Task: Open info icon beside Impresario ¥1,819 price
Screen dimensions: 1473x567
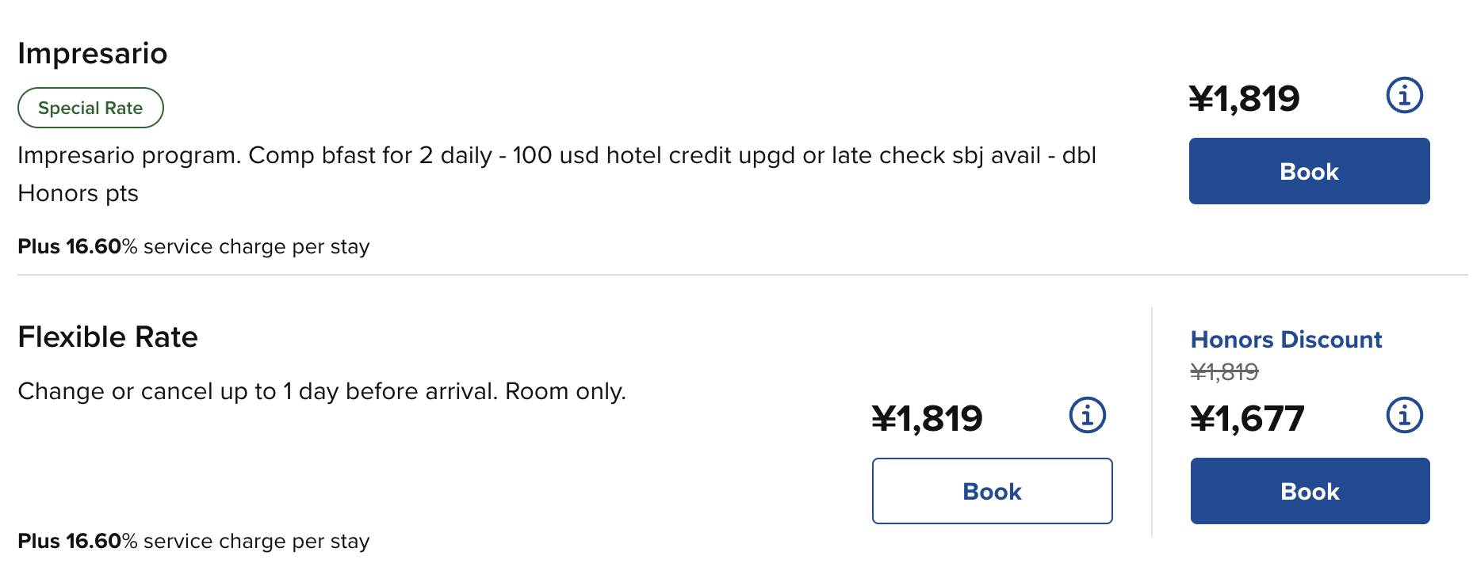Action: pos(1404,96)
